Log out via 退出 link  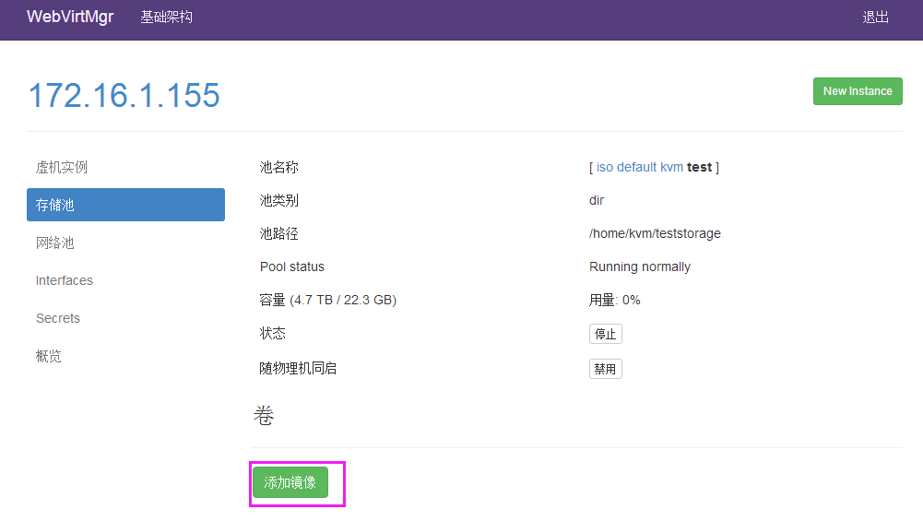point(875,18)
